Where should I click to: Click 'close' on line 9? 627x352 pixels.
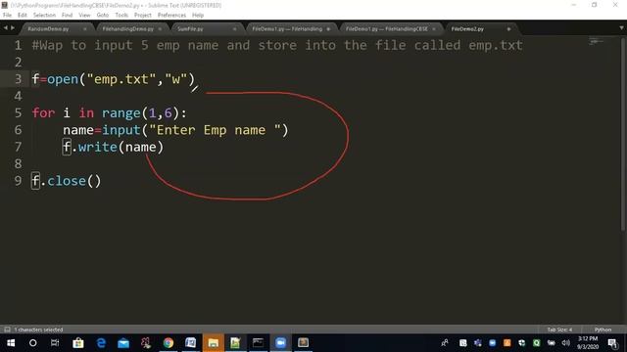pyautogui.click(x=67, y=181)
